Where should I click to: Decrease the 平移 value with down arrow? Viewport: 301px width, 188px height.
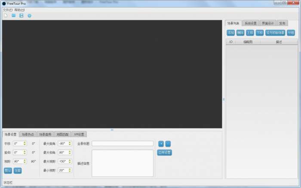coord(25,144)
